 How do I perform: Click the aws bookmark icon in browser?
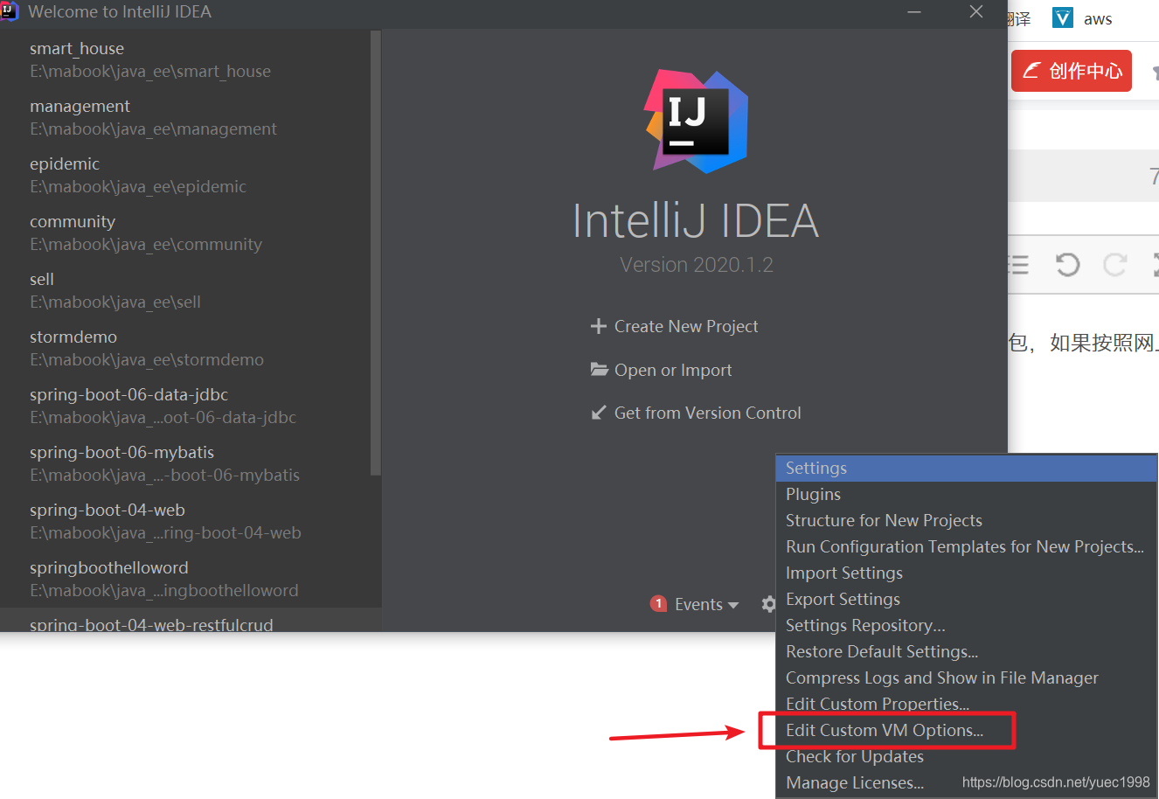[x=1062, y=17]
